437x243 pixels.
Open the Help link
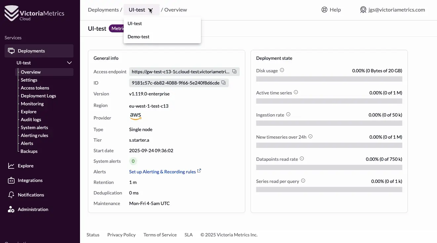coord(331,10)
